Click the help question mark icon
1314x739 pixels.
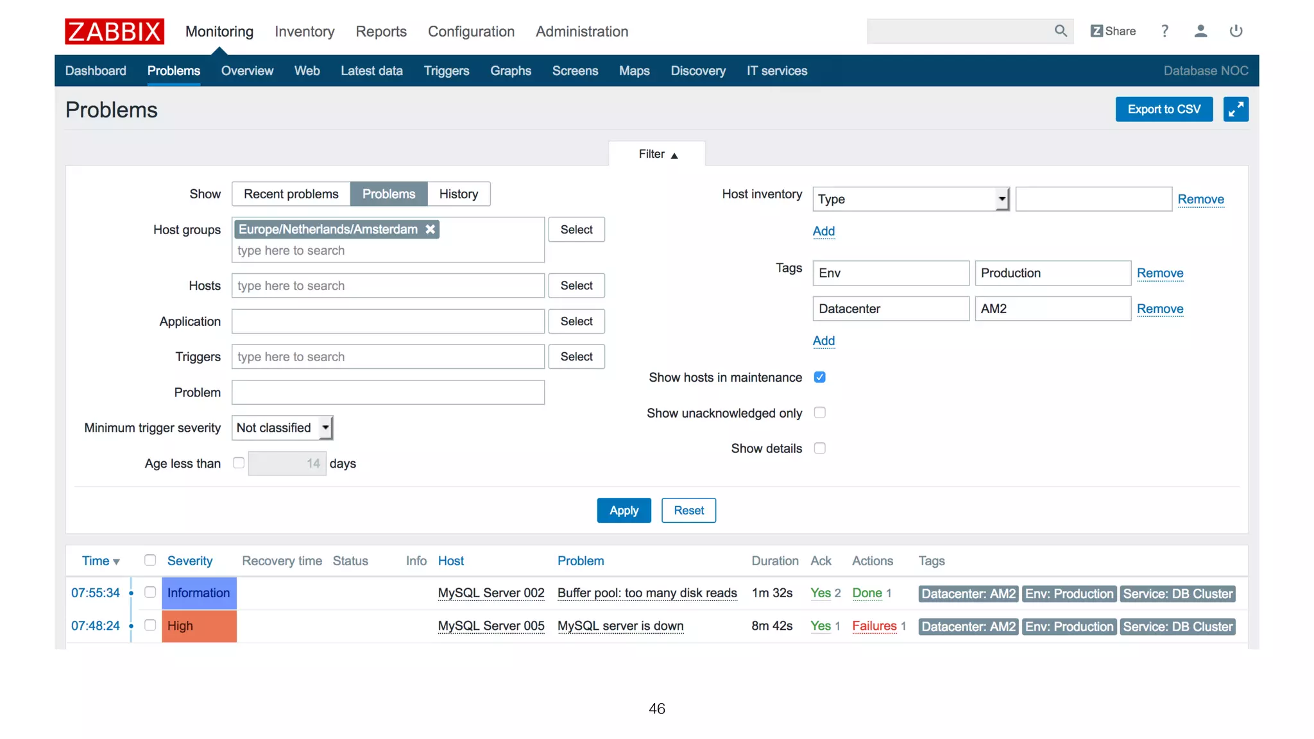1165,31
